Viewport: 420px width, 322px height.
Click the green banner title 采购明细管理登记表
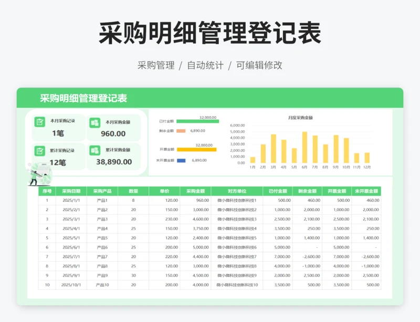83,98
